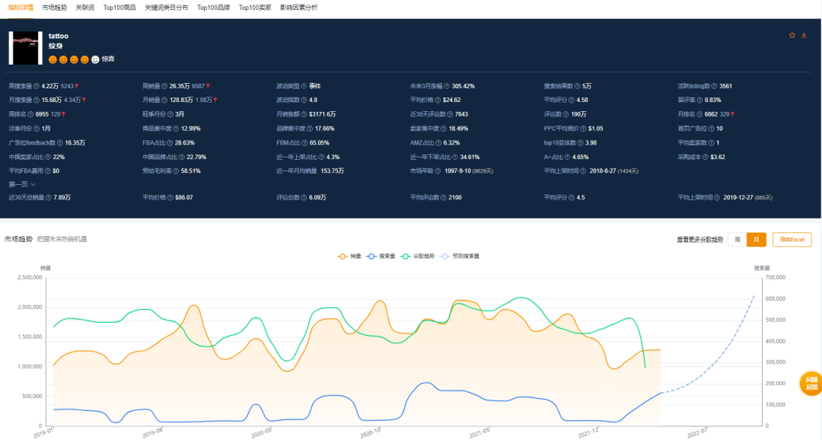The image size is (822, 440).
Task: Click the 导出Excel export button
Action: [x=792, y=239]
